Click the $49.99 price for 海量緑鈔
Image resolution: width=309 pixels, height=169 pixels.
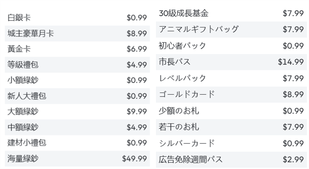pyautogui.click(x=134, y=159)
